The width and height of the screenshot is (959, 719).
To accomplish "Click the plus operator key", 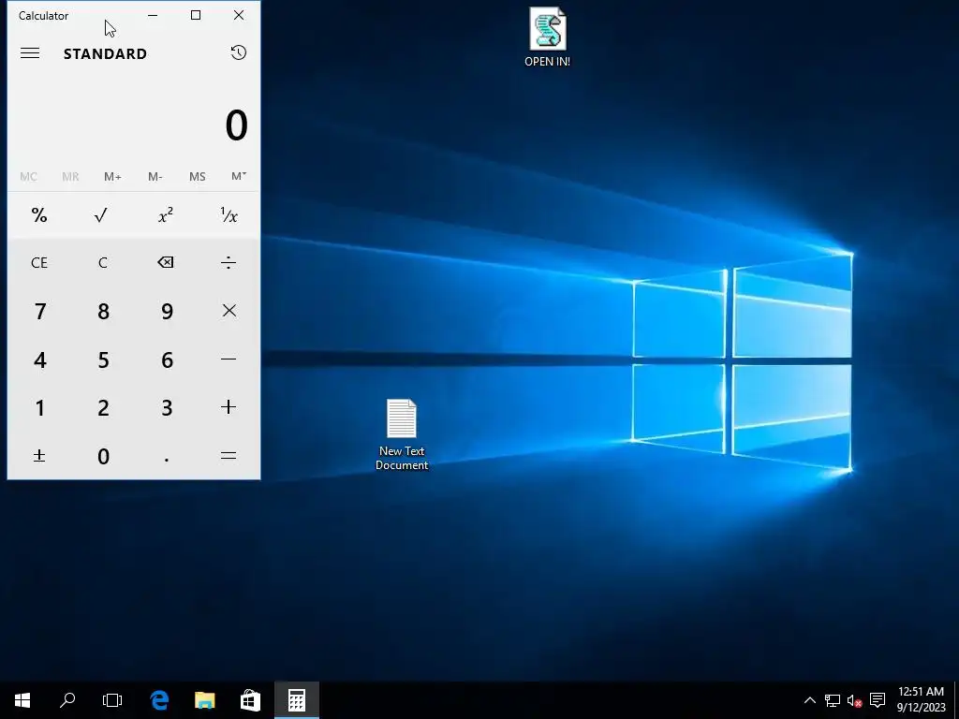I will (x=229, y=407).
